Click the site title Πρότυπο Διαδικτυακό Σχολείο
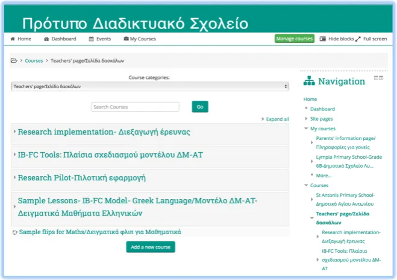397x280 pixels. (135, 24)
